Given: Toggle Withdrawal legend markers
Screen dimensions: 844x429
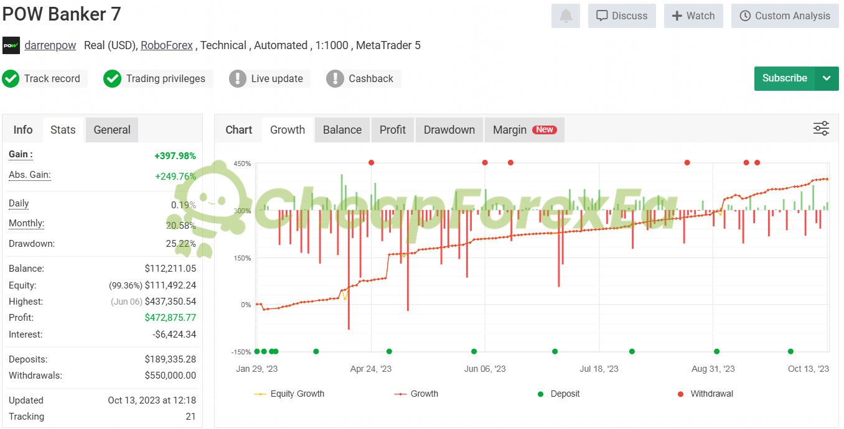Looking at the screenshot, I should (x=705, y=394).
